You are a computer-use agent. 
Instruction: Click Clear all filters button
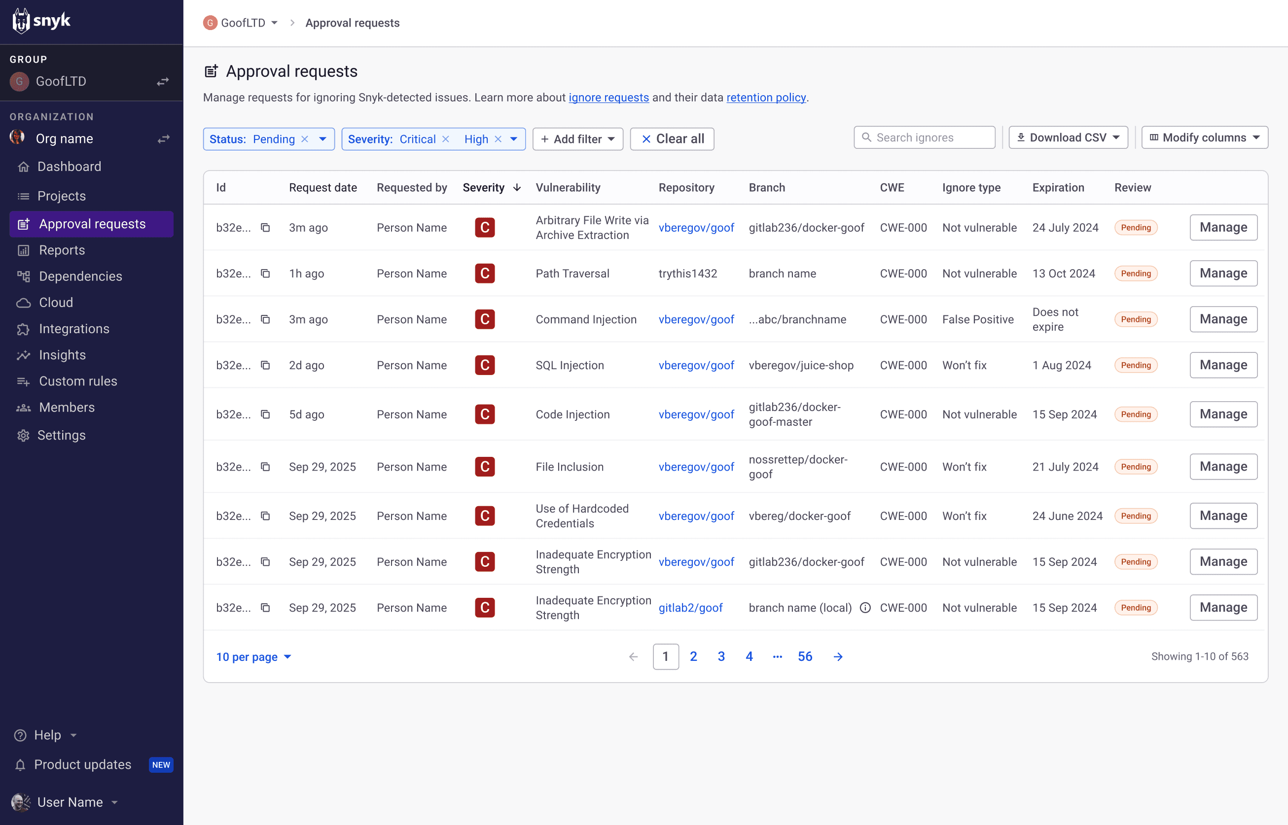point(672,139)
